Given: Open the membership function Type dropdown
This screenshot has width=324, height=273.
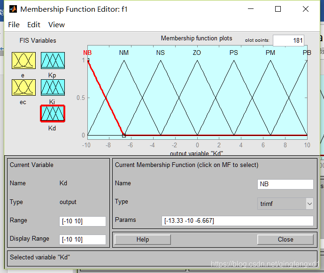Looking at the screenshot, I should coord(285,204).
